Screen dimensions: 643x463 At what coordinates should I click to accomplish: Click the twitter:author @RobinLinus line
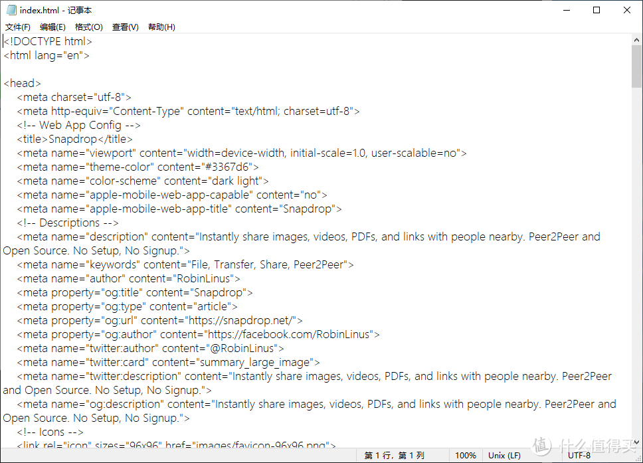tap(151, 348)
